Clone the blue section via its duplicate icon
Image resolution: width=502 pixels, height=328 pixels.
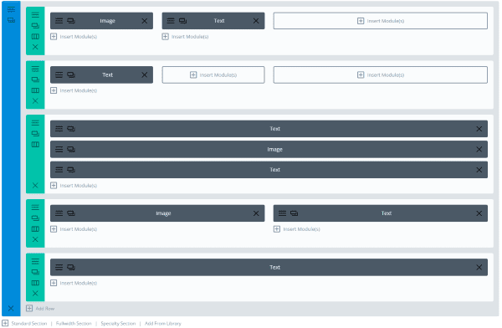tap(11, 20)
